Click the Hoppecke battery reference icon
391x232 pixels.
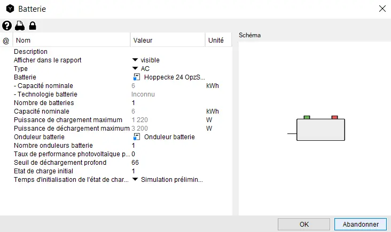(x=137, y=77)
